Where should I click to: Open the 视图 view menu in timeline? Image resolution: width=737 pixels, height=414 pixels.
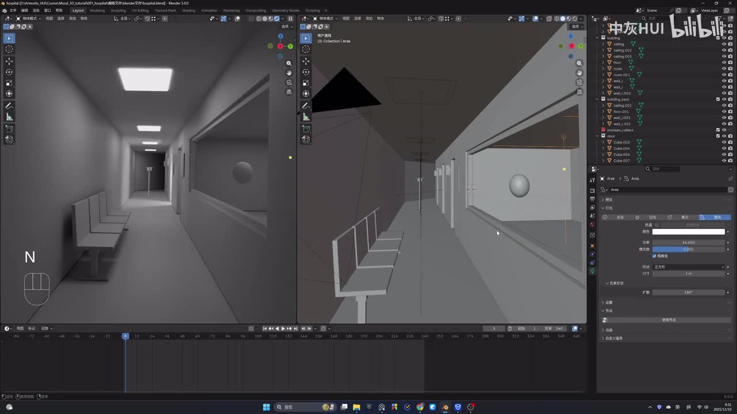click(x=20, y=328)
